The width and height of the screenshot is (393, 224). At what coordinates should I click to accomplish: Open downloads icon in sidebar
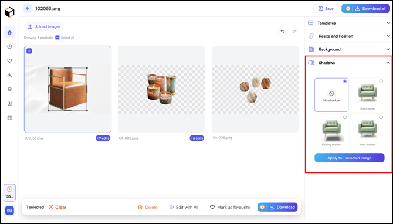tap(9, 75)
